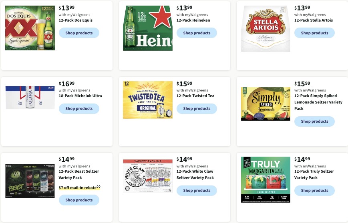The image size is (348, 223).
Task: Open Shop products for Truly Seltzer Variety Pack
Action: click(314, 191)
